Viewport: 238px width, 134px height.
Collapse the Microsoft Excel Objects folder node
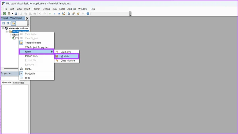point(7,32)
